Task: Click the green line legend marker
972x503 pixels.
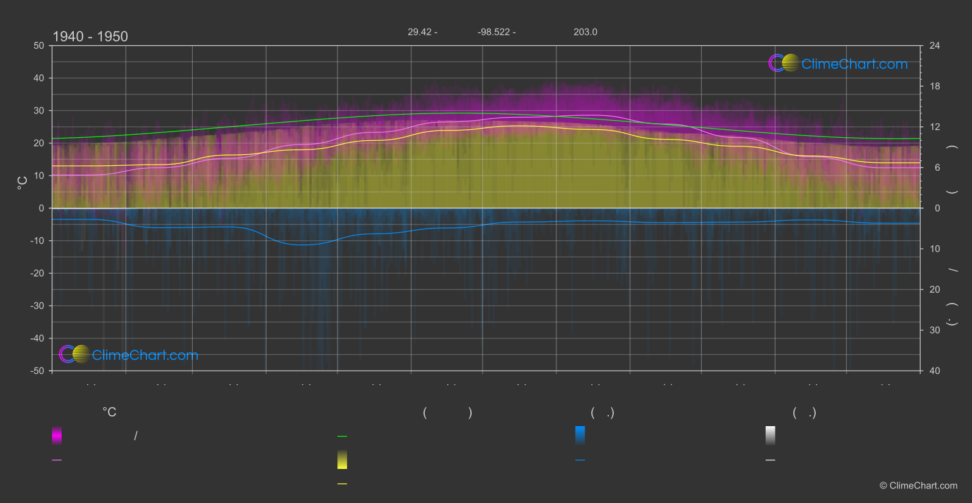Action: [x=342, y=437]
